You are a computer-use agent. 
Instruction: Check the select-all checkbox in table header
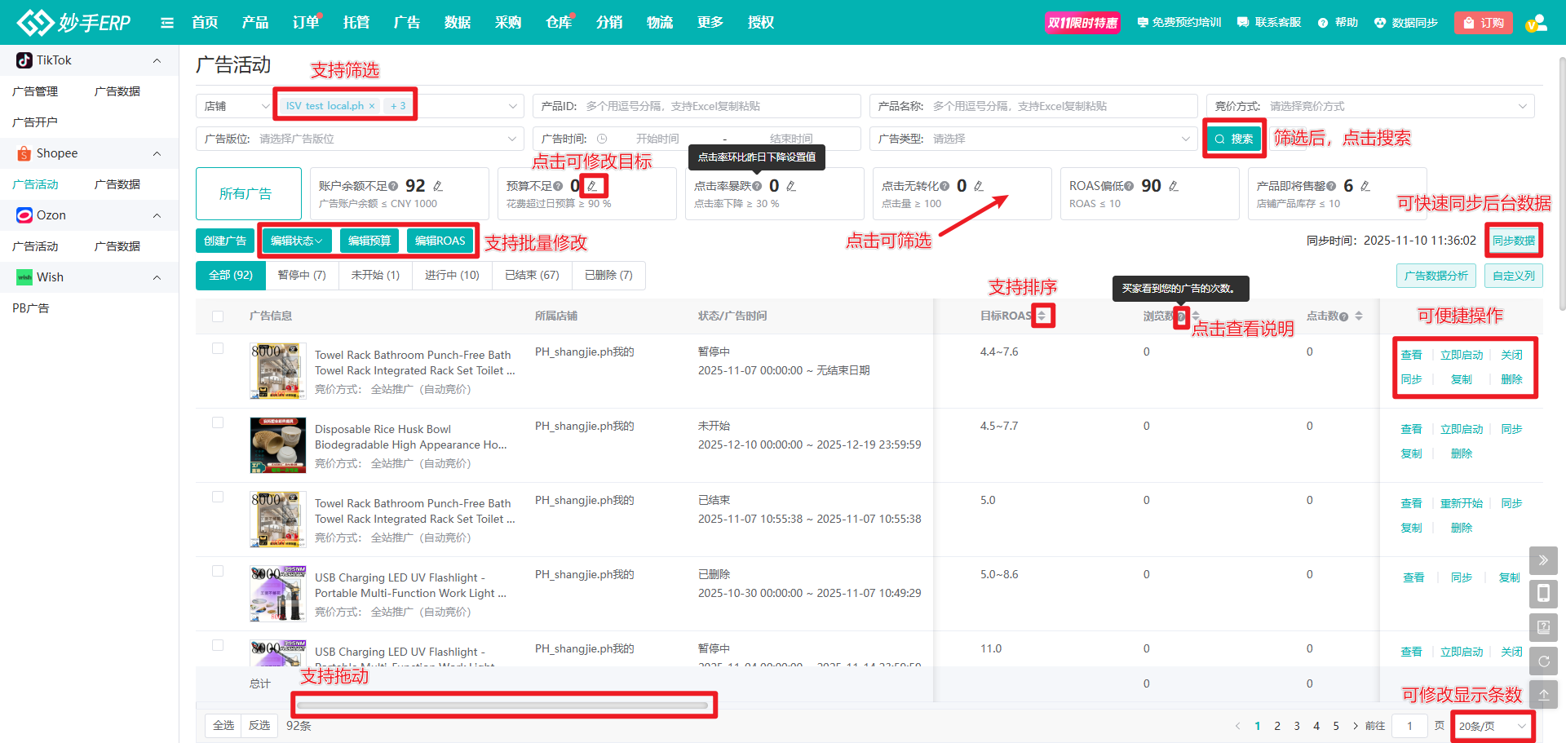pyautogui.click(x=218, y=316)
